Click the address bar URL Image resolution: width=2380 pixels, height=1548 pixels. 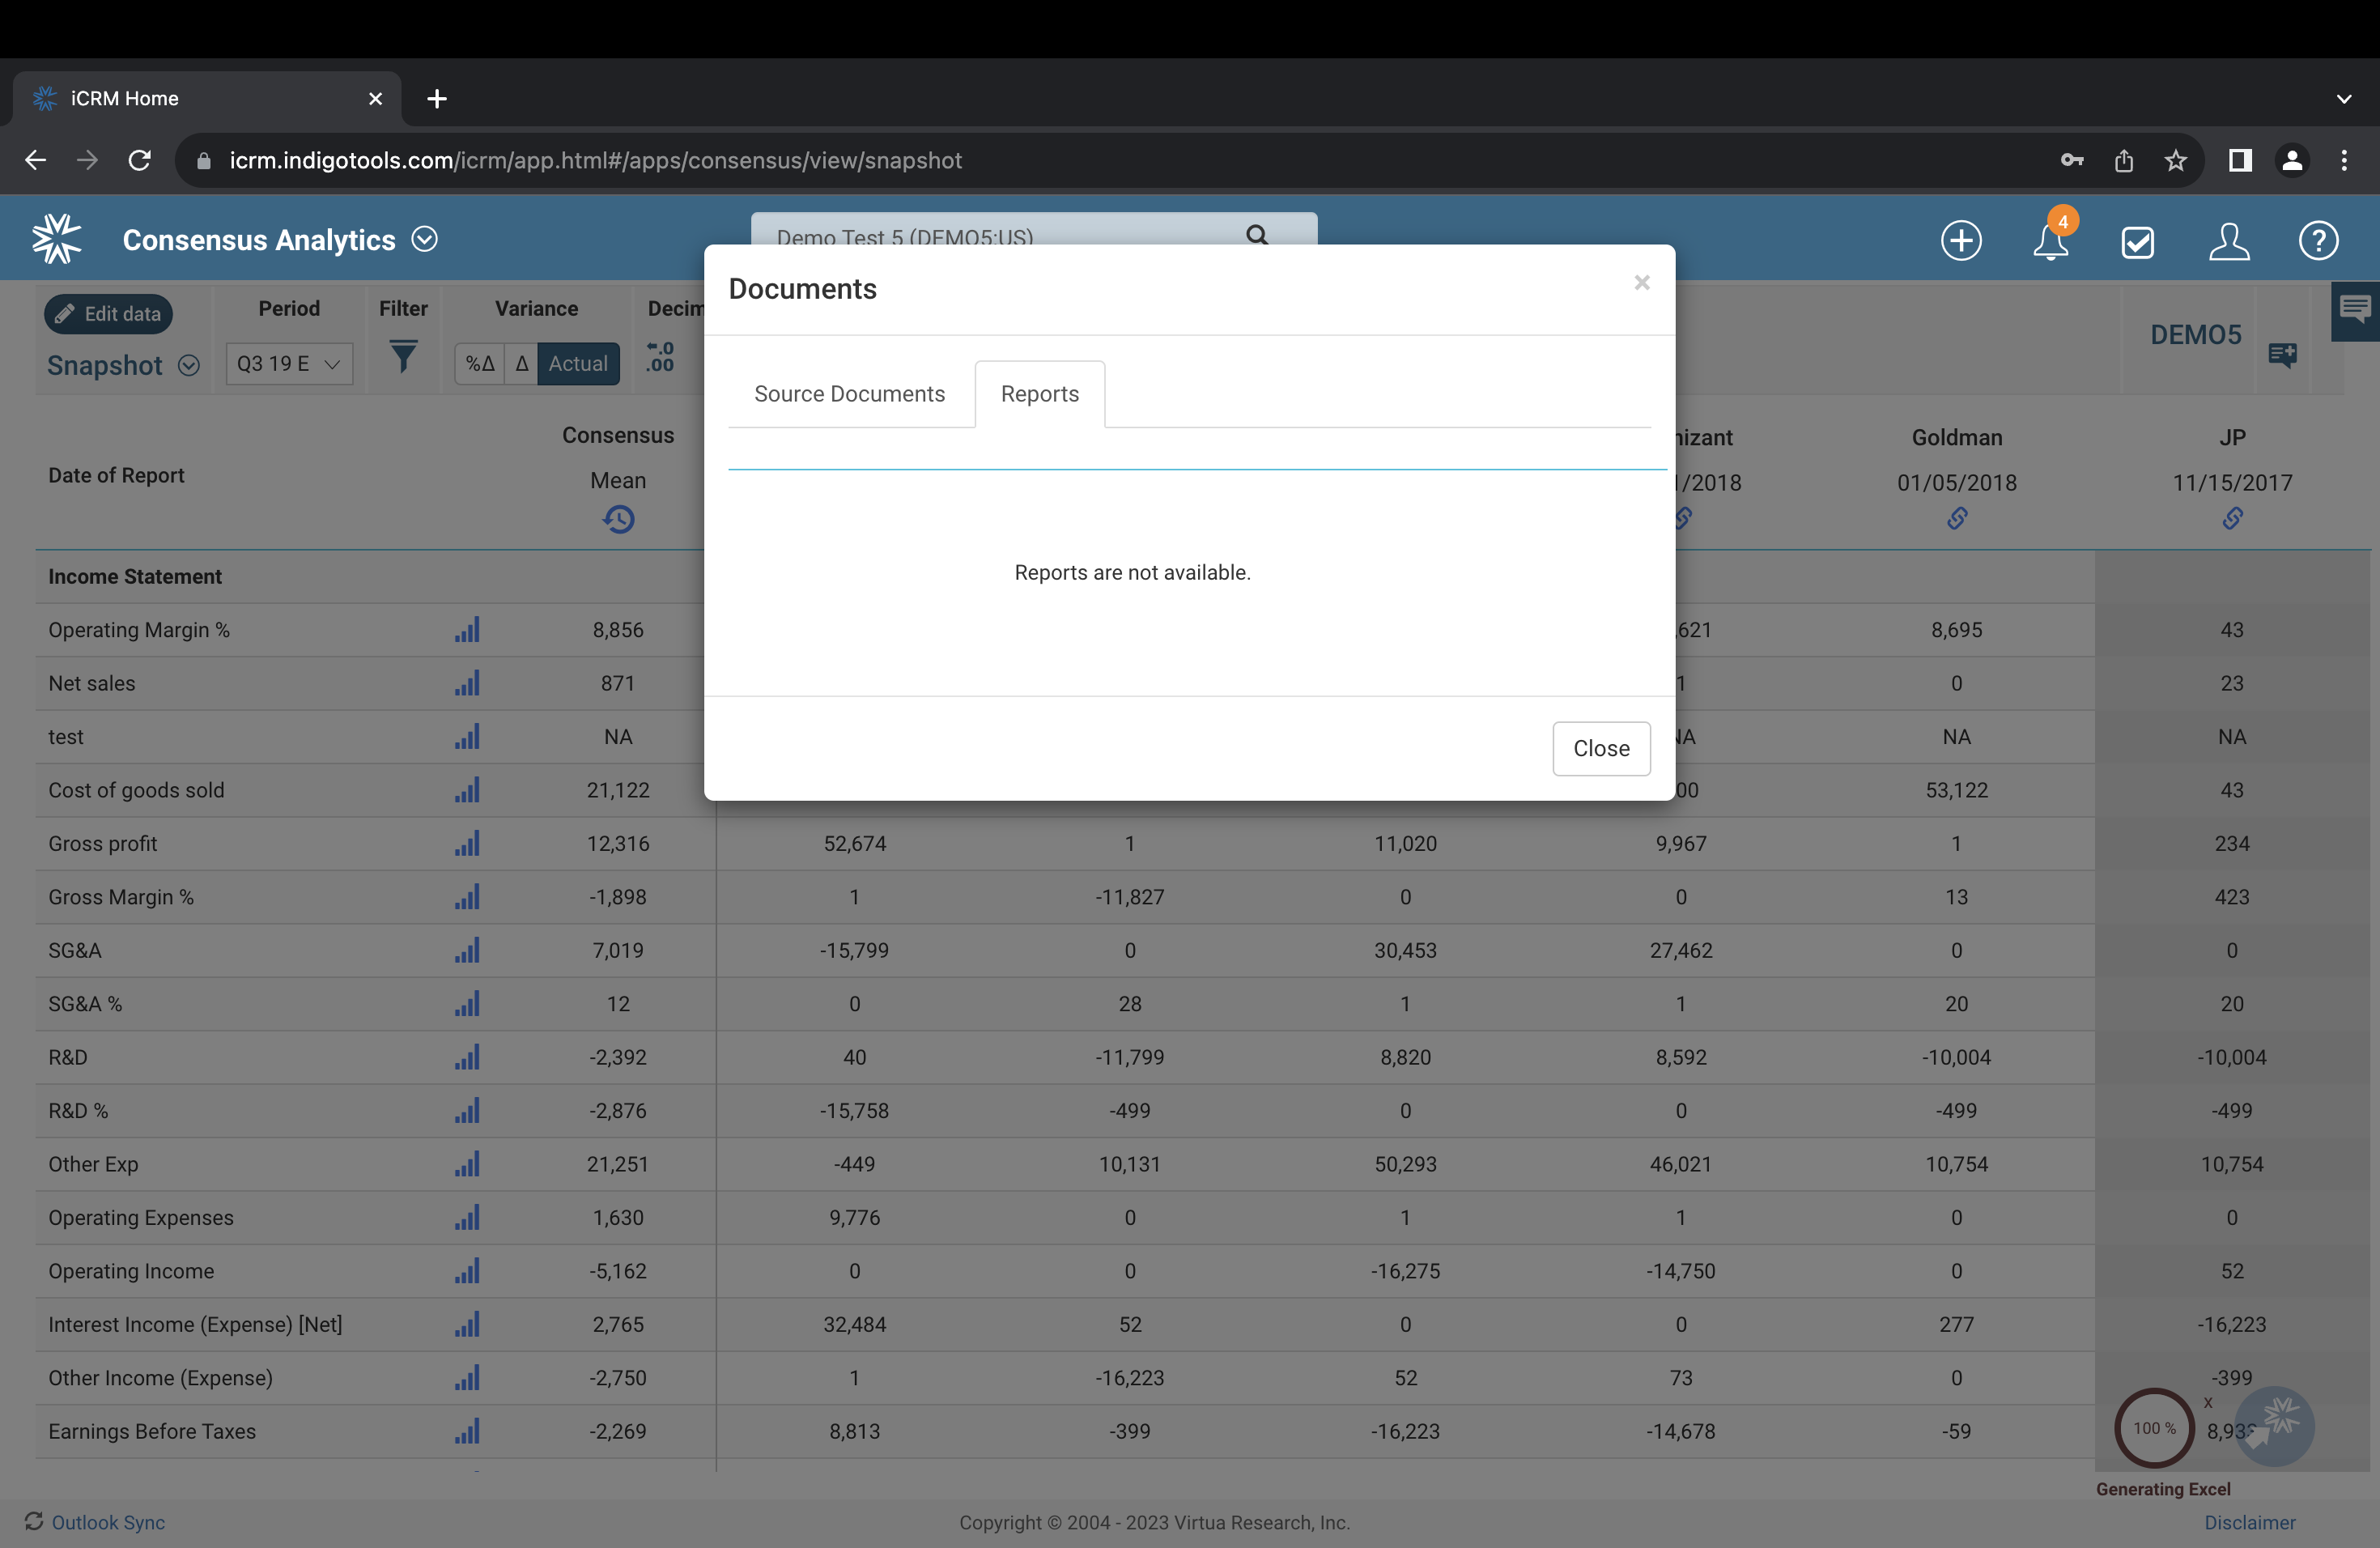(595, 160)
